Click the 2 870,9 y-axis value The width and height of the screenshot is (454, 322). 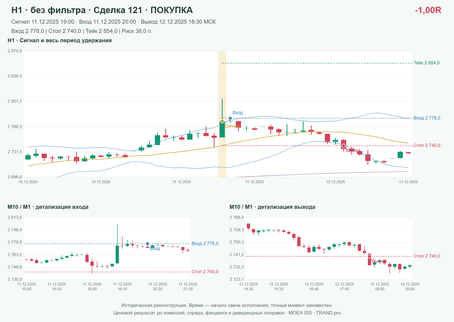15,51
